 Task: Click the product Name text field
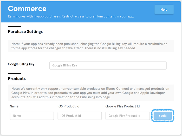click(32, 116)
